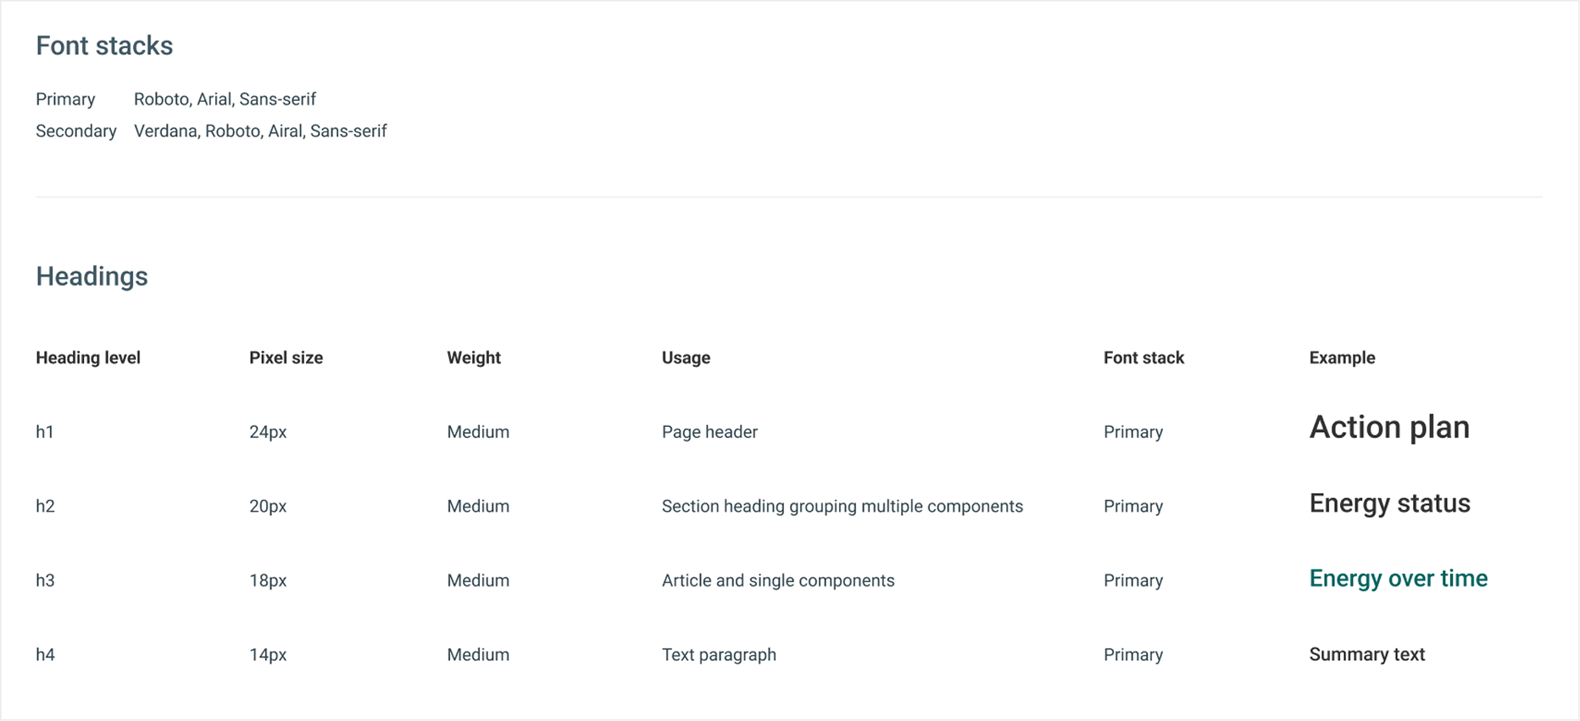Screen dimensions: 1580x721
Task: Click the Example column header
Action: pyautogui.click(x=1342, y=358)
